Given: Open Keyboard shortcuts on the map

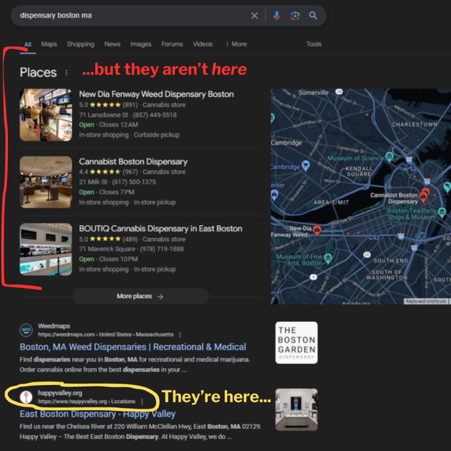Looking at the screenshot, I should pos(426,301).
